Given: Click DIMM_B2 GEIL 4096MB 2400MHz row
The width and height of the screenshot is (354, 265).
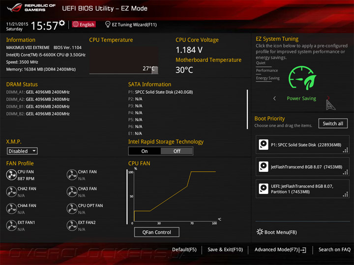Looking at the screenshot, I should click(x=38, y=114).
